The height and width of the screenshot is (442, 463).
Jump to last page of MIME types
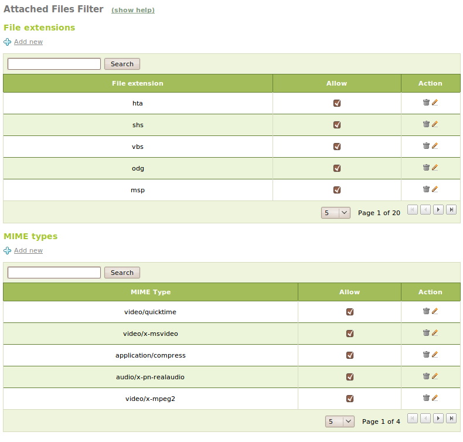click(451, 419)
